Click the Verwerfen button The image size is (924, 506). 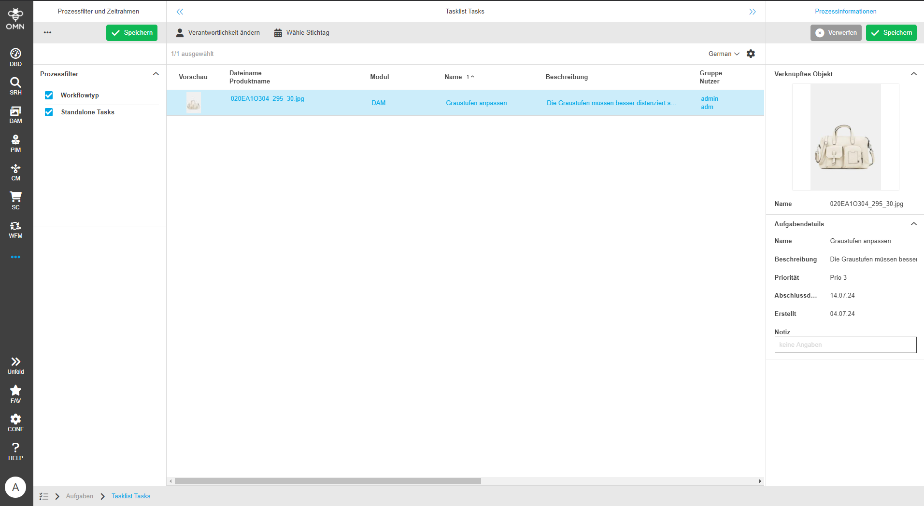coord(836,32)
